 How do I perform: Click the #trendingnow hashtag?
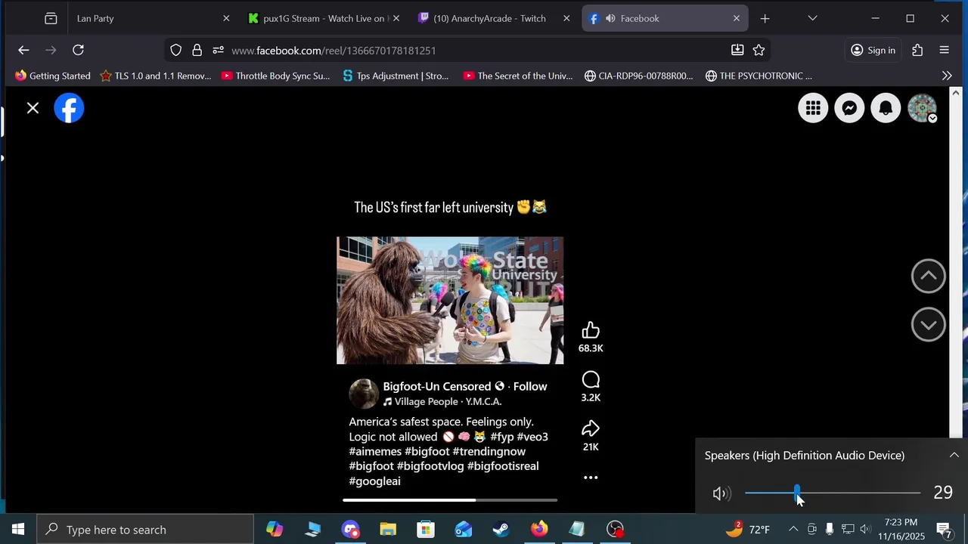[489, 451]
